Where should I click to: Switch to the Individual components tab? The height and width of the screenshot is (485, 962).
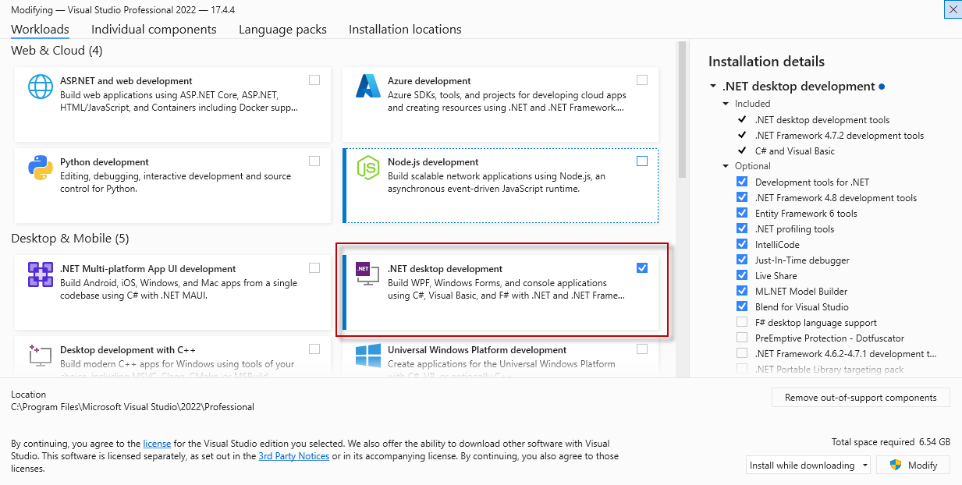click(154, 29)
